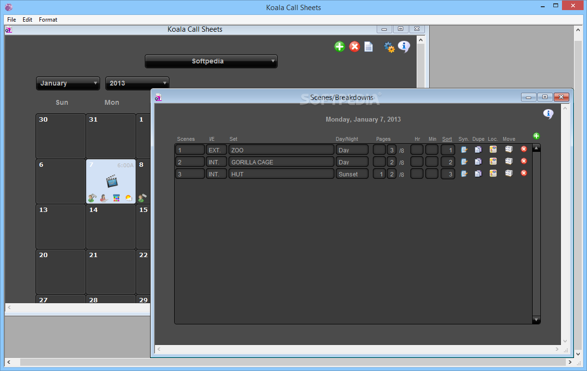Click the INT. field of scene 2

[217, 162]
